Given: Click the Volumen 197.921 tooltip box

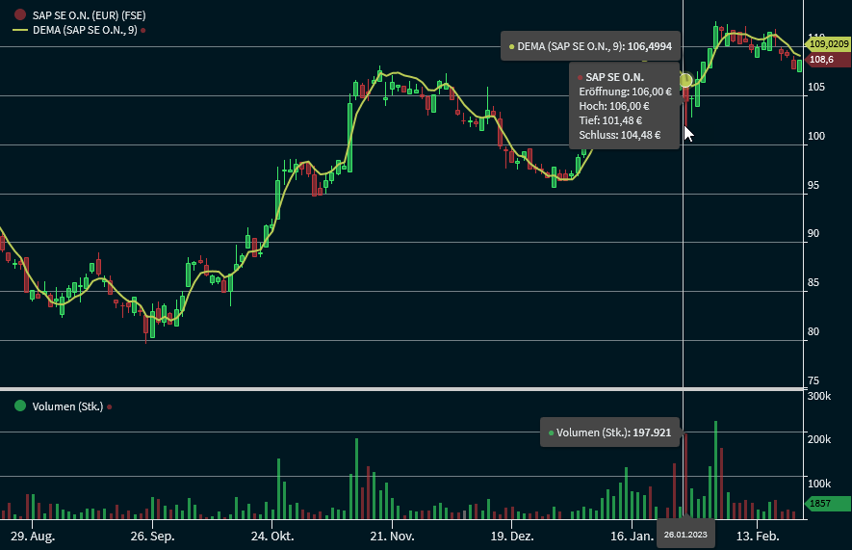Looking at the screenshot, I should tap(609, 432).
